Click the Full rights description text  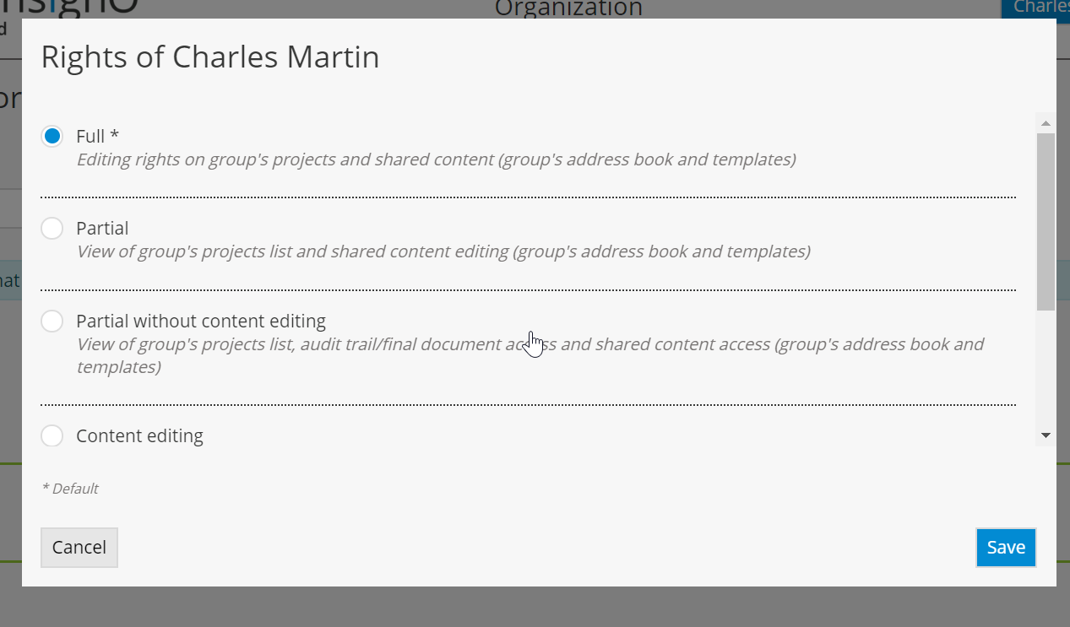click(436, 159)
